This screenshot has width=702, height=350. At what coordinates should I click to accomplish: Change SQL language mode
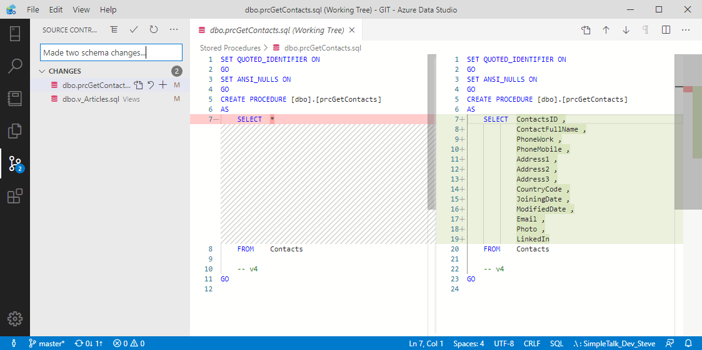click(x=556, y=343)
